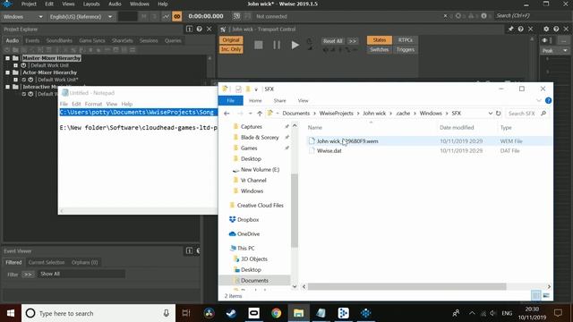Click the Filter >> button in Event Viewer
The image size is (573, 322).
[x=28, y=275]
